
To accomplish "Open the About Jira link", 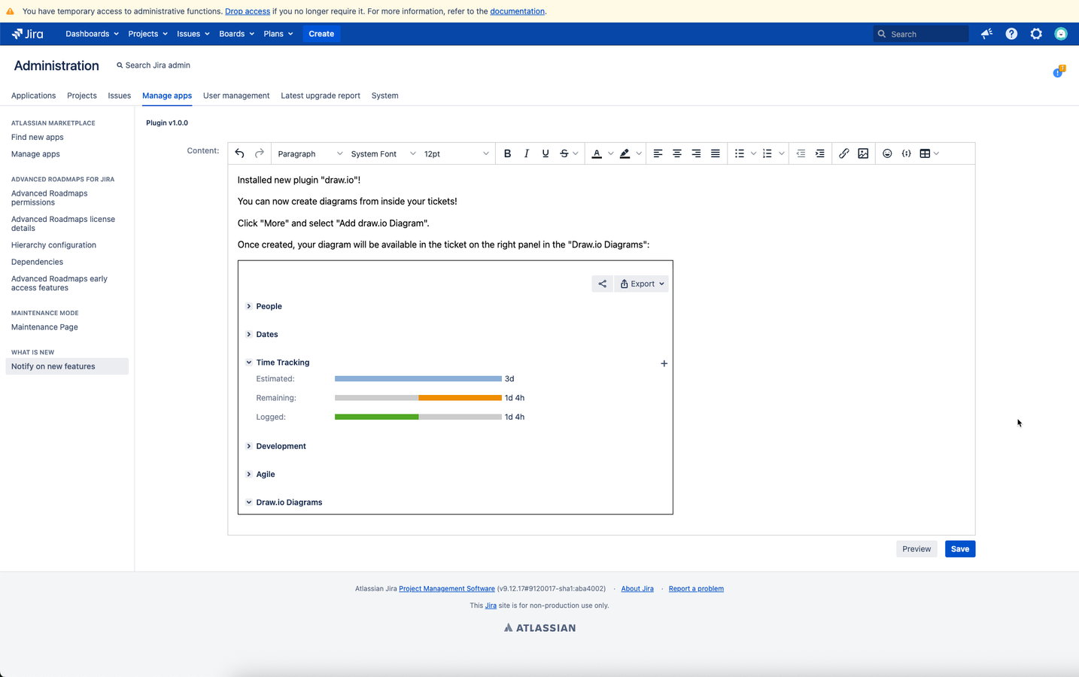I will click(x=637, y=589).
